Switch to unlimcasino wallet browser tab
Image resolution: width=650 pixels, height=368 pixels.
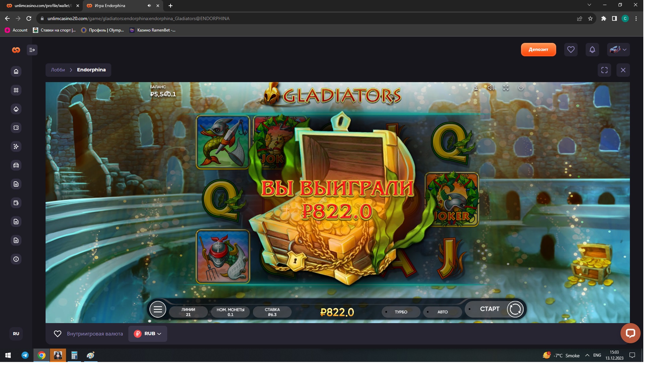43,6
